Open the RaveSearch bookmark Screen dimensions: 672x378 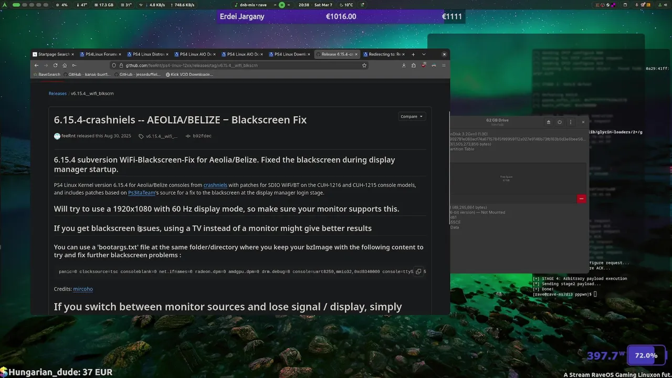tap(47, 75)
